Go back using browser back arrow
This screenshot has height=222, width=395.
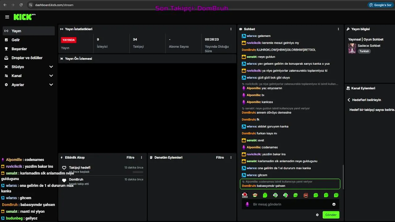pyautogui.click(x=5, y=5)
